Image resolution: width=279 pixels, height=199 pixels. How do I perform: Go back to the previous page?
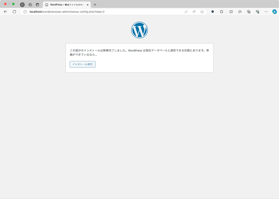point(6,12)
